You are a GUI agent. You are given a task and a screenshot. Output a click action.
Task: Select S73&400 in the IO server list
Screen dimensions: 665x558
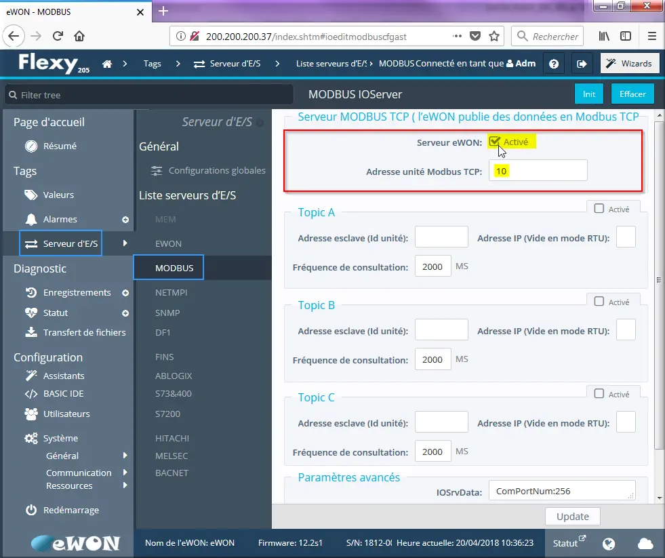coord(174,394)
